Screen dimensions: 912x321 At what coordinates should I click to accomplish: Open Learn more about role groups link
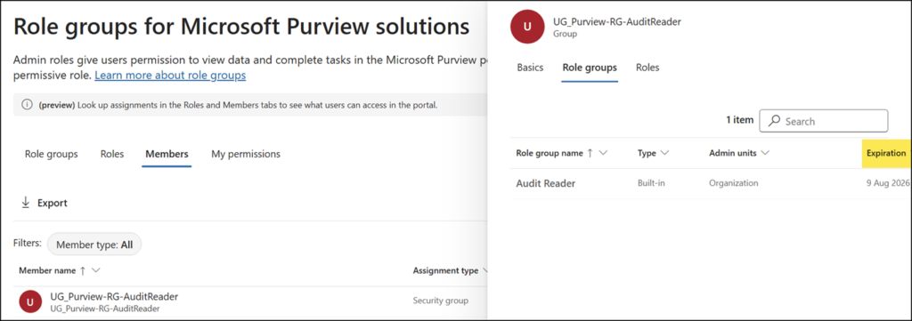[x=170, y=76]
